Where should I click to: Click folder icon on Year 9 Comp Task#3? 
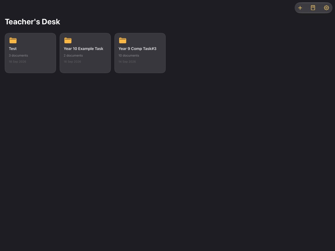[123, 40]
